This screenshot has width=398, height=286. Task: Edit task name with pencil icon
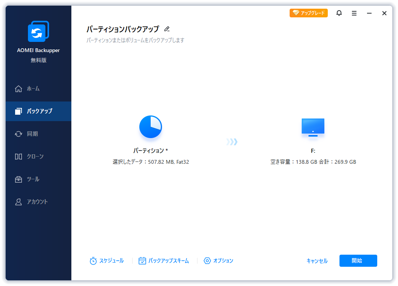click(167, 29)
